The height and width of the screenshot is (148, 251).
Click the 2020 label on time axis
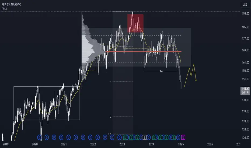(x=35, y=144)
